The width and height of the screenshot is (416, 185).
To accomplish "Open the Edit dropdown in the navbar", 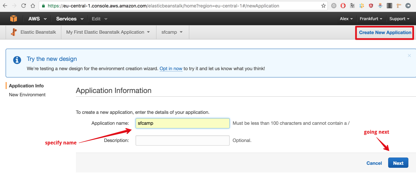I will click(99, 19).
